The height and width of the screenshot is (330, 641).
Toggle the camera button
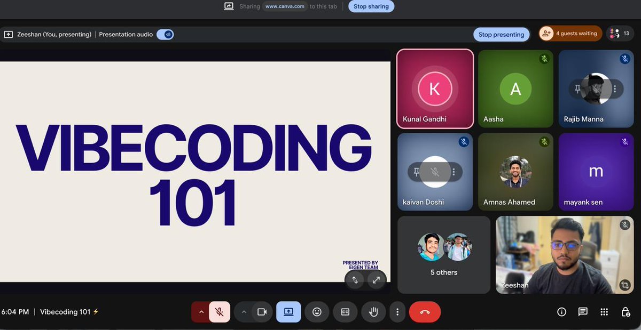(x=262, y=312)
